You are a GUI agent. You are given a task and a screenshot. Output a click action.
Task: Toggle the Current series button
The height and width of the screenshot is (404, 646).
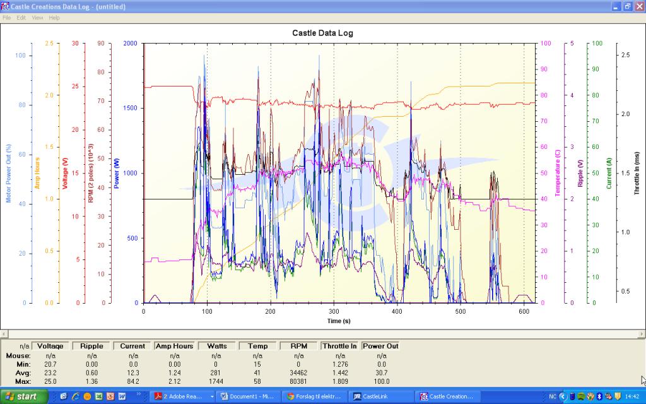click(x=132, y=346)
